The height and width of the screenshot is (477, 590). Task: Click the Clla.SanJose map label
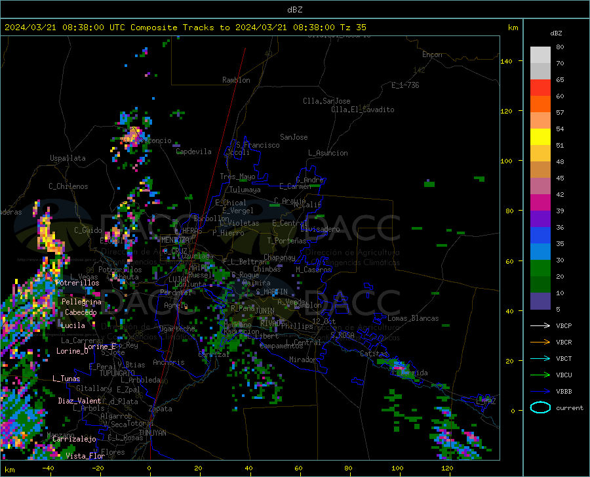(x=326, y=101)
